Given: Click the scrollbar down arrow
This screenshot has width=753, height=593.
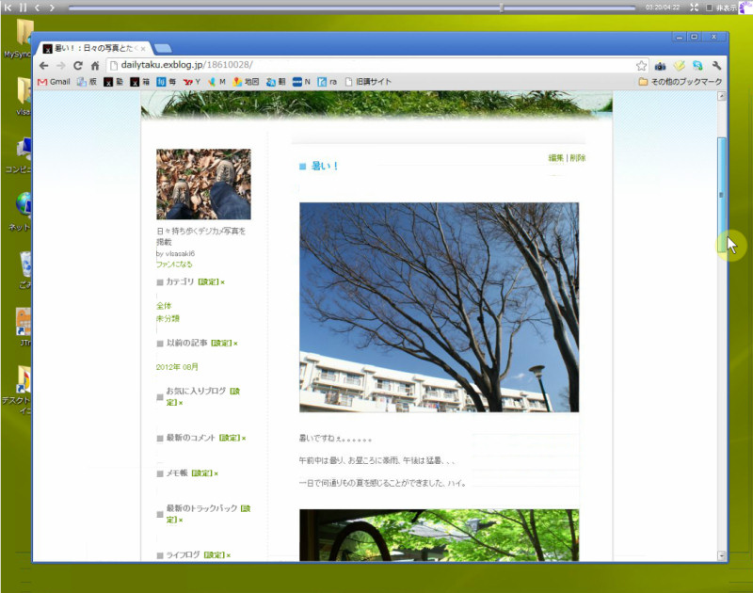Looking at the screenshot, I should pos(721,555).
